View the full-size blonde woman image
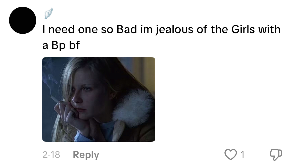This screenshot has height=167, width=294. [99, 99]
